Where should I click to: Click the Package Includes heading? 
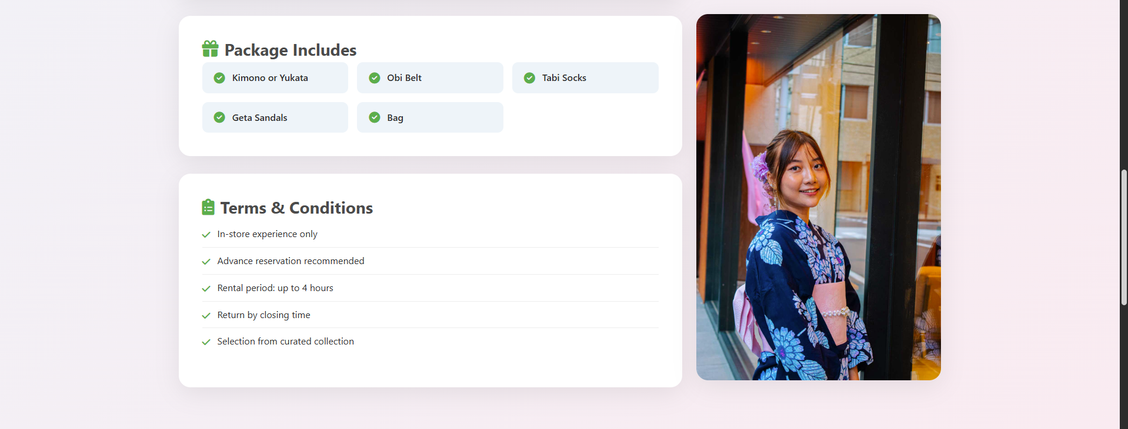(x=291, y=50)
